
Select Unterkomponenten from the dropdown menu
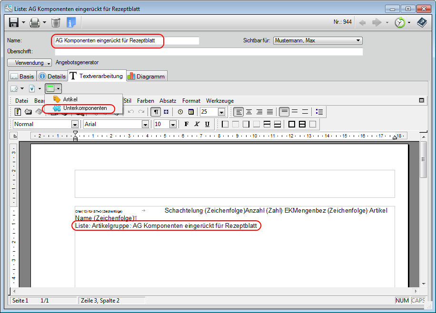[85, 108]
